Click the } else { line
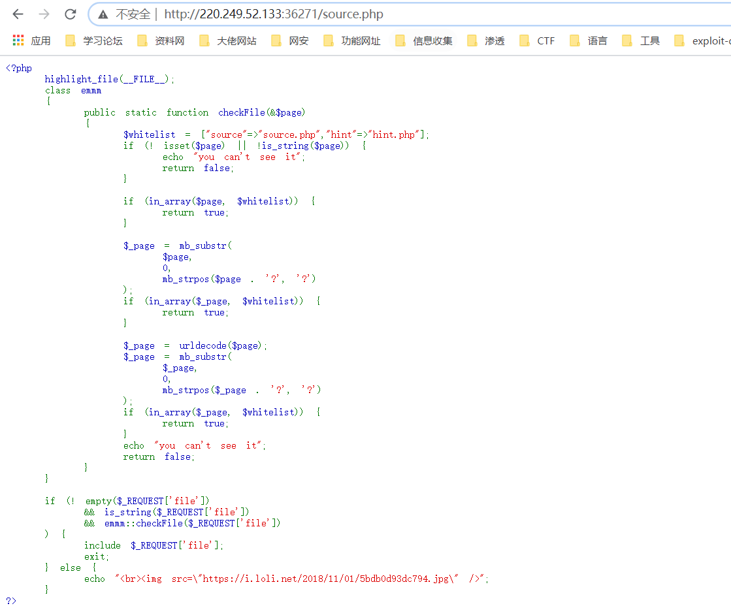731x608 pixels. (x=71, y=568)
